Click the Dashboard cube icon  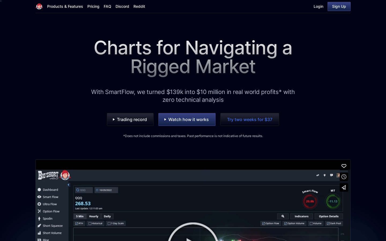coord(39,190)
